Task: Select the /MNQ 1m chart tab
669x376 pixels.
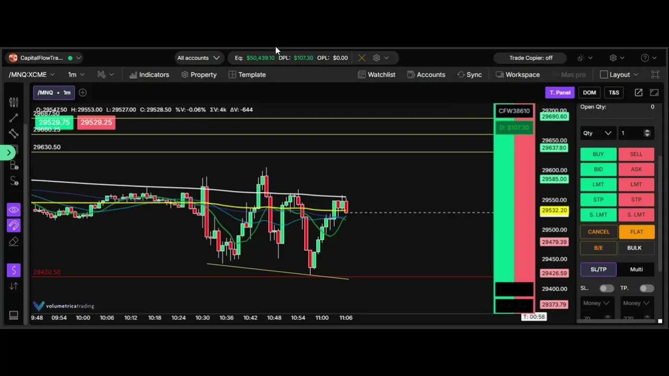Action: (54, 92)
